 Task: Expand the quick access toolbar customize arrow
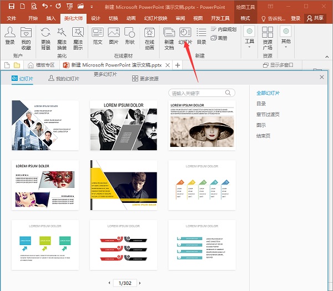point(92,7)
